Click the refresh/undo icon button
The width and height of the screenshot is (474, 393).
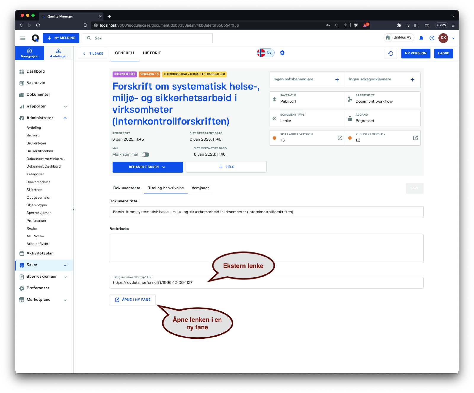pyautogui.click(x=390, y=53)
